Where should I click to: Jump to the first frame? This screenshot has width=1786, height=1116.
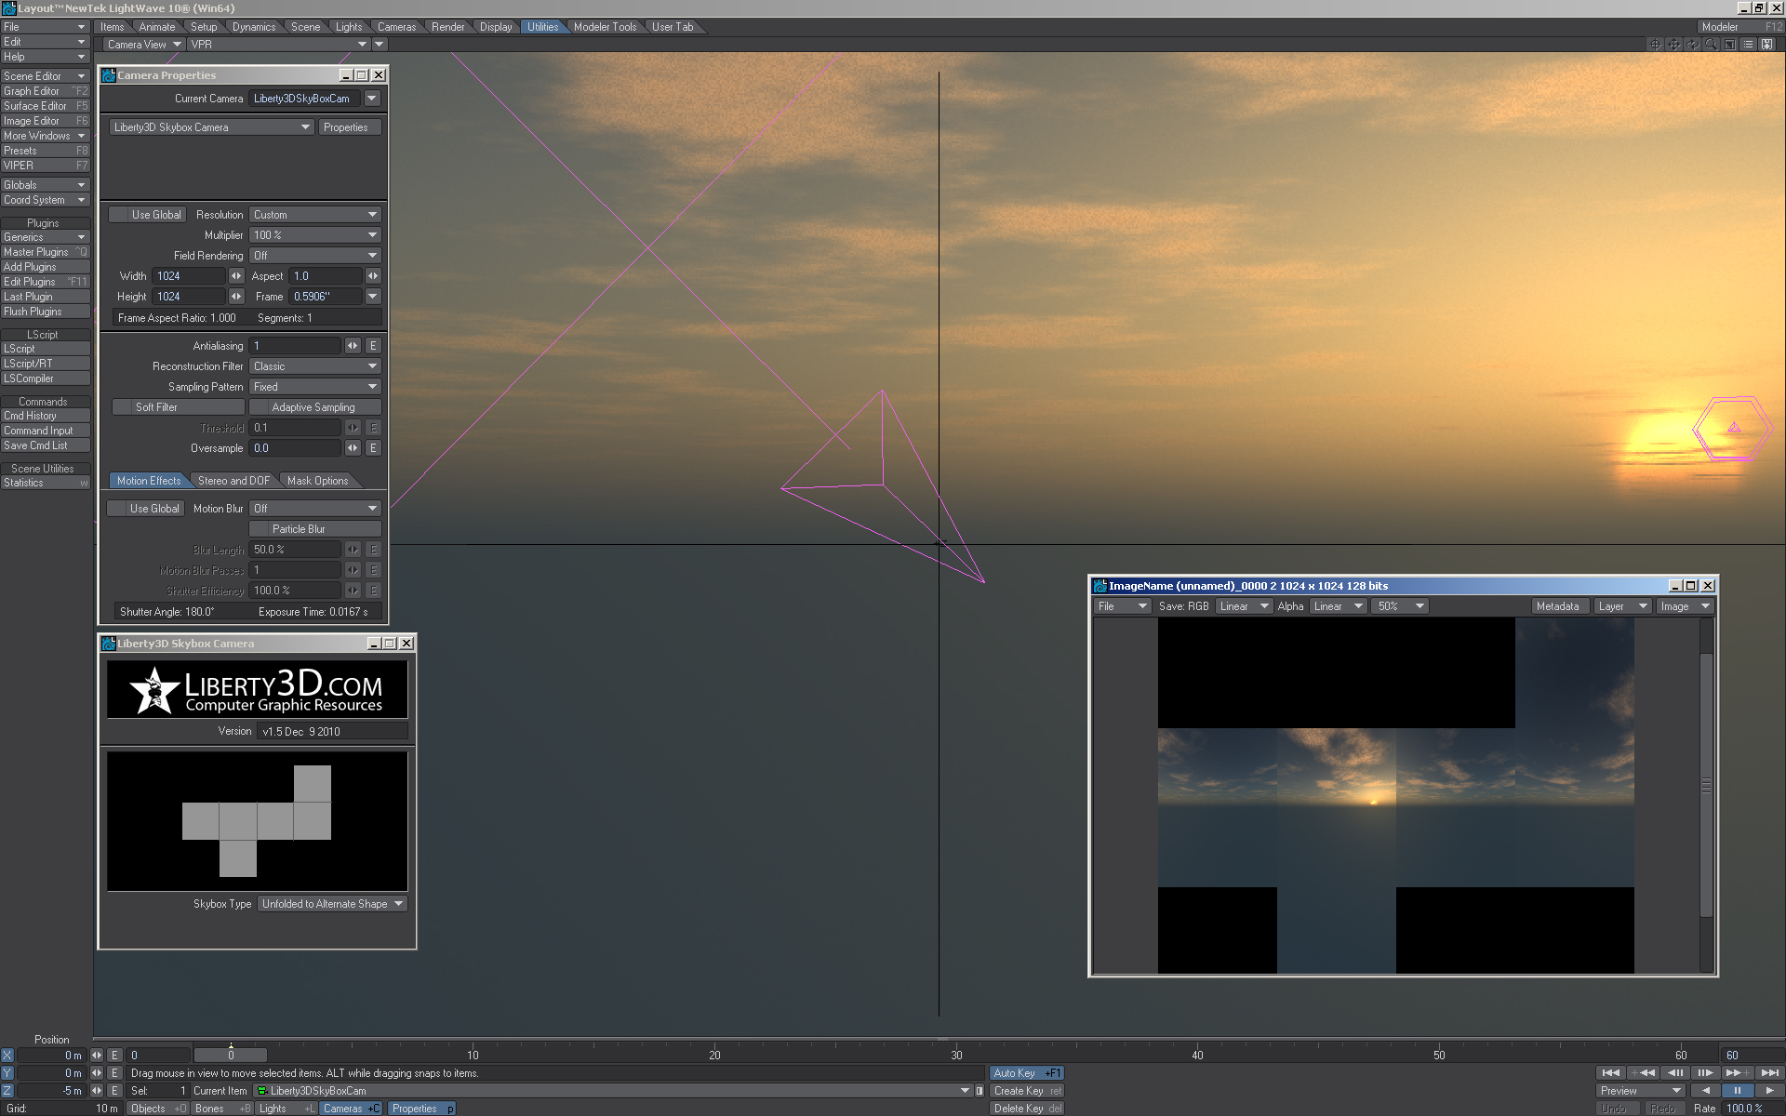pos(1611,1072)
